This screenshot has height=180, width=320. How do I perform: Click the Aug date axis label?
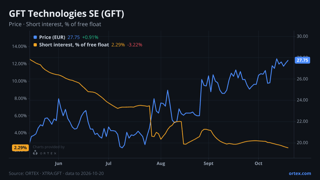point(161,163)
